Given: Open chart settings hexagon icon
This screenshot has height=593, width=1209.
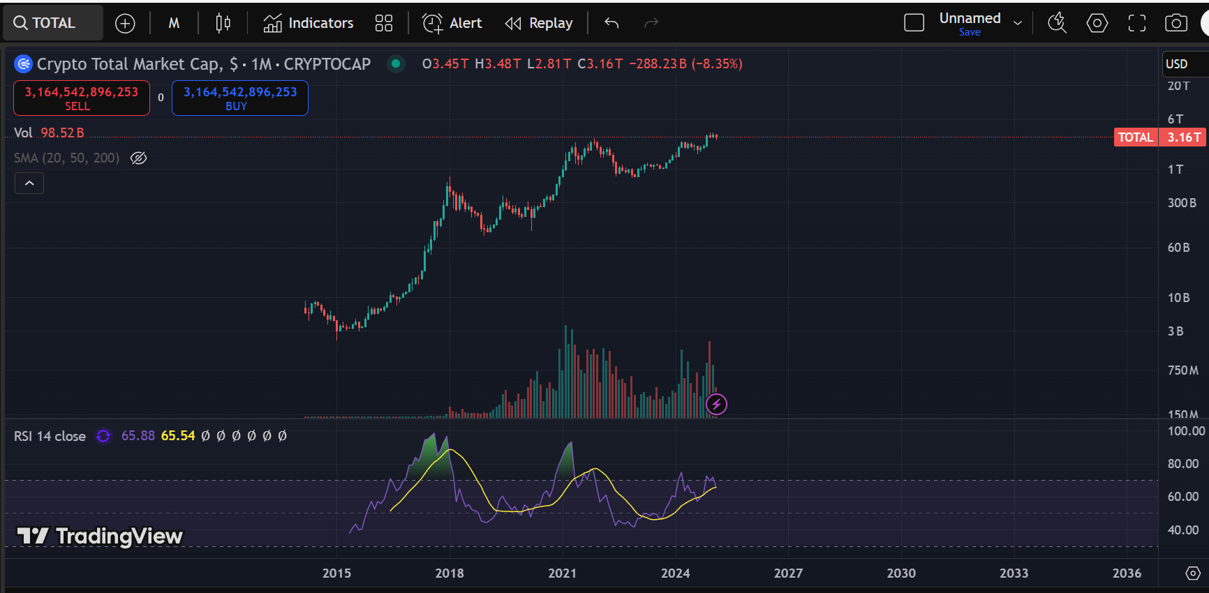Looking at the screenshot, I should pyautogui.click(x=1097, y=24).
